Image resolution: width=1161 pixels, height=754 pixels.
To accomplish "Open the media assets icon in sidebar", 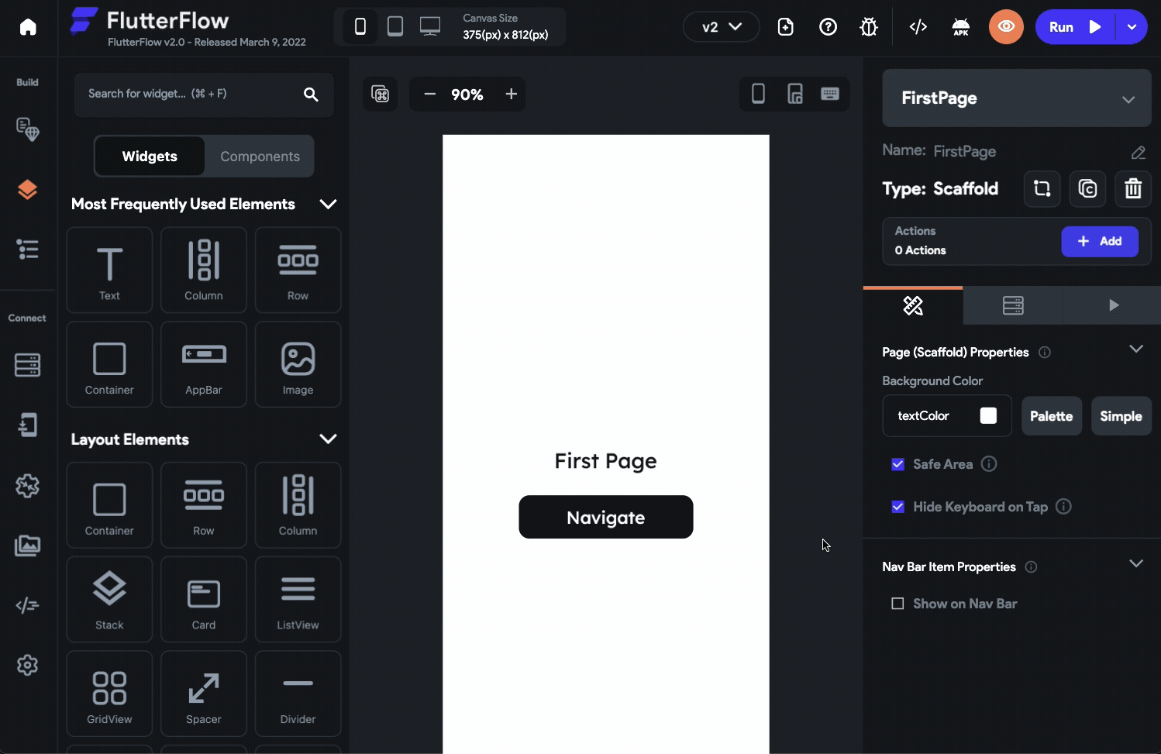I will (x=27, y=546).
